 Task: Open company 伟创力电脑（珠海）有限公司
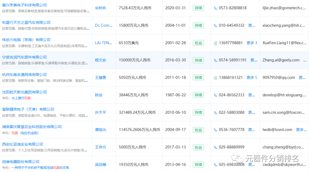pos(26,40)
